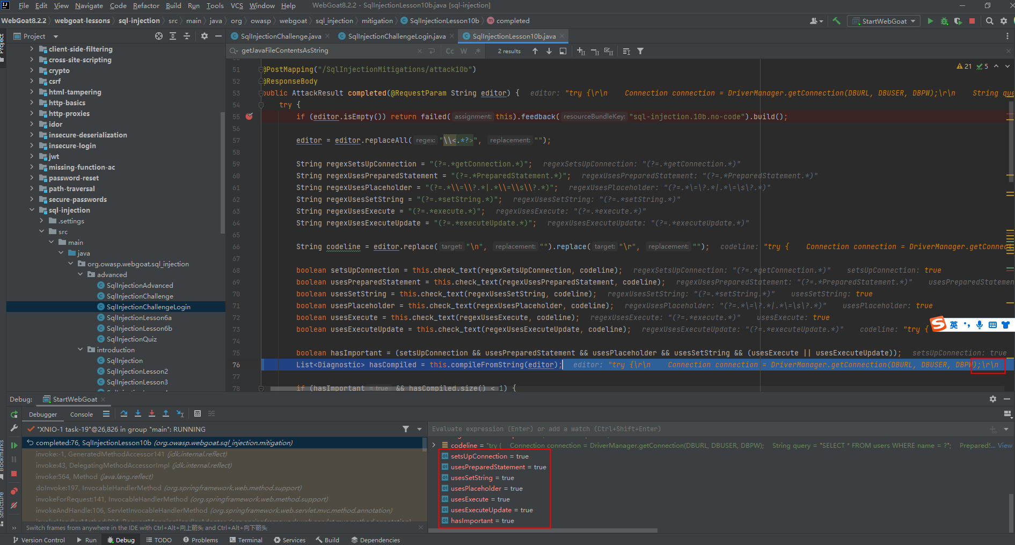Open thread selector dropdown arrow in debugger
Image resolution: width=1015 pixels, height=545 pixels.
(x=420, y=429)
